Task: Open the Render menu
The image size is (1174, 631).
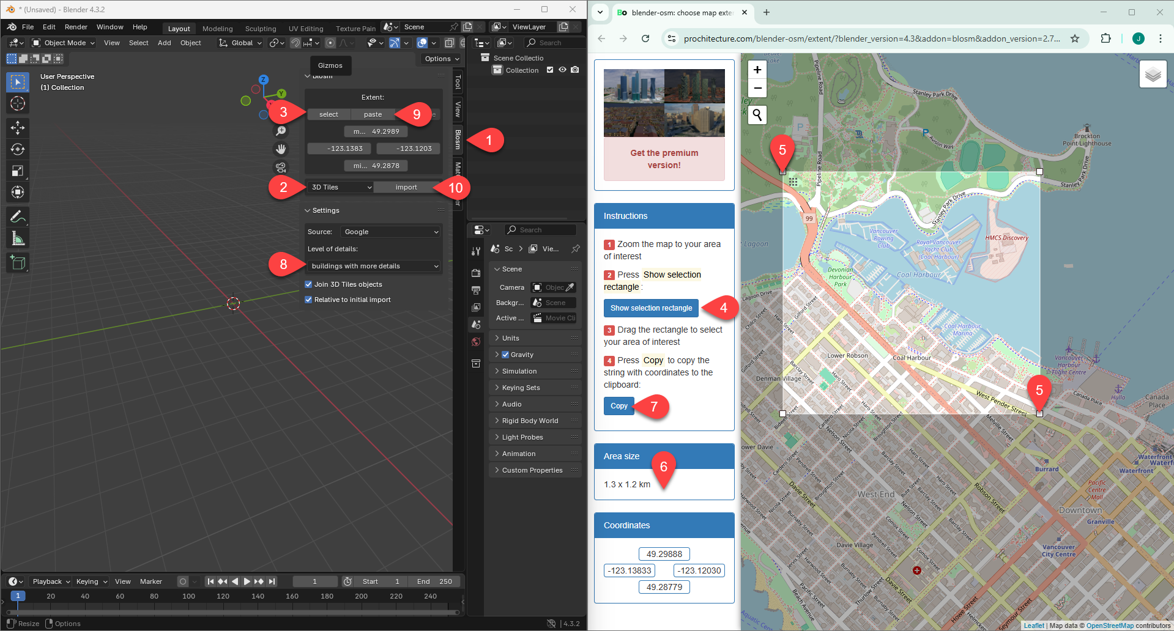Action: coord(76,27)
